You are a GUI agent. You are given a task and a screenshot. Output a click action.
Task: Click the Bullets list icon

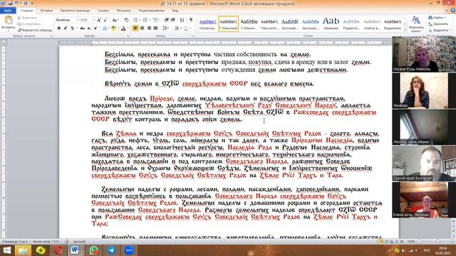[135, 20]
